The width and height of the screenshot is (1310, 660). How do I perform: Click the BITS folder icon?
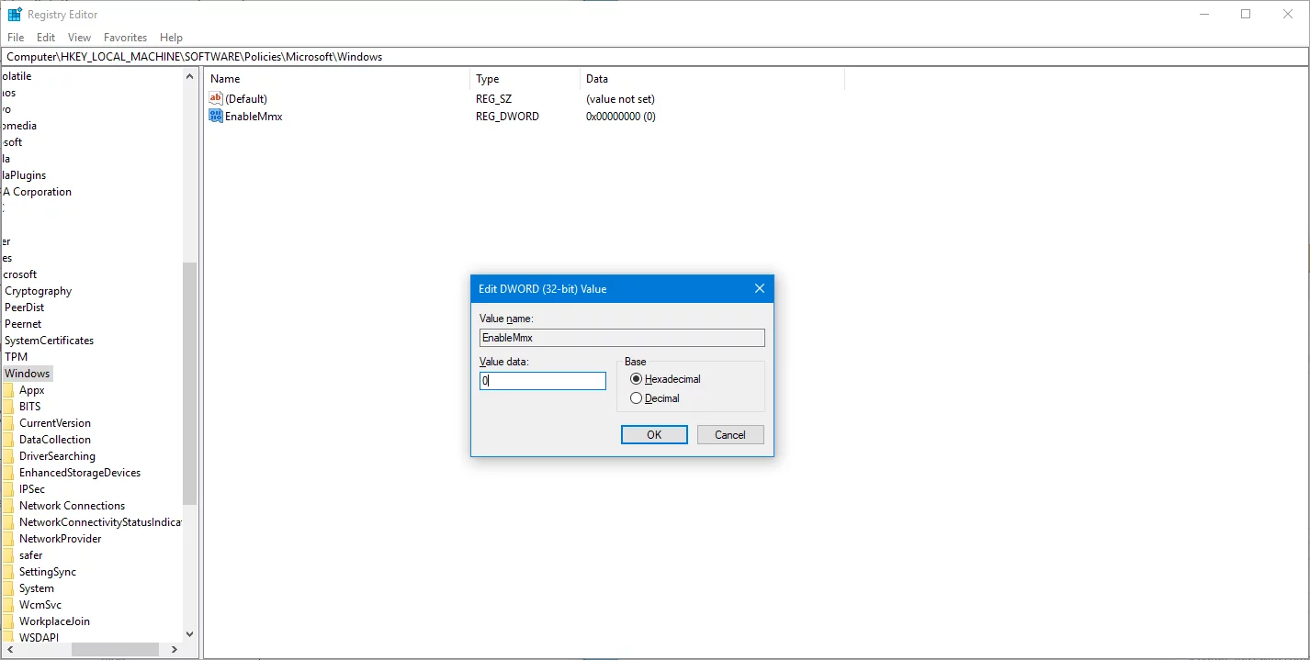coord(7,407)
